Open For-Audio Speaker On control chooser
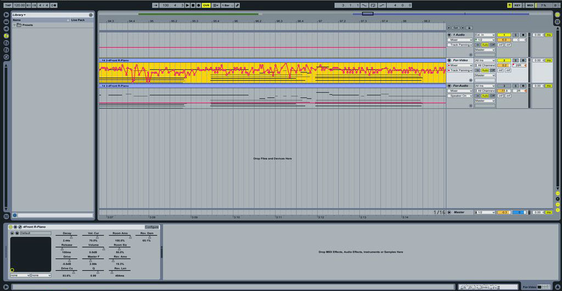The image size is (562, 291). 460,96
